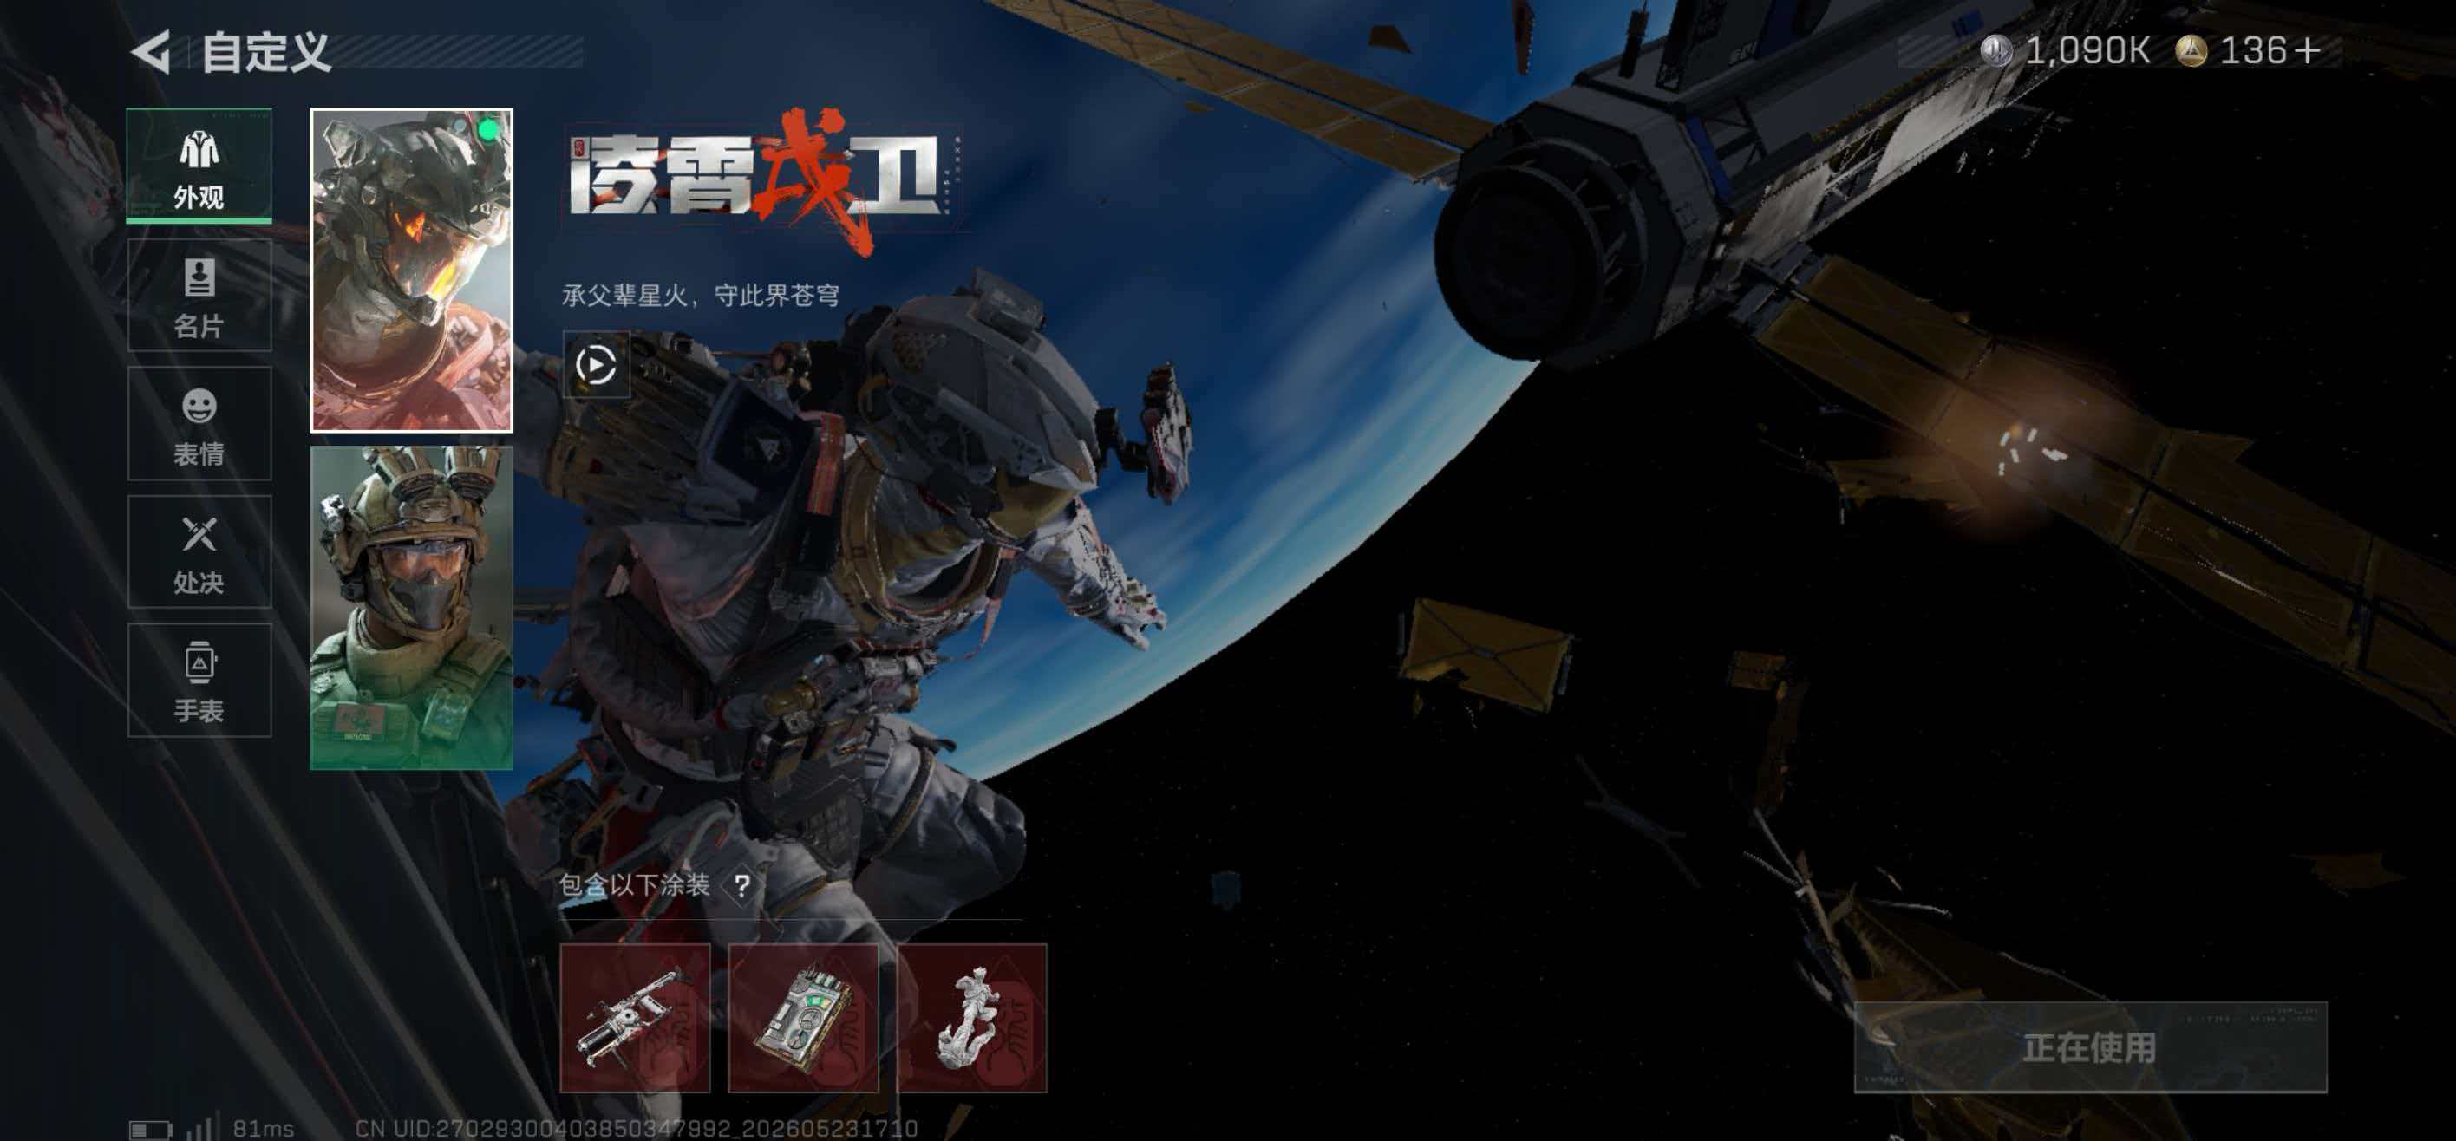View the included device case item
The height and width of the screenshot is (1141, 2456).
(x=804, y=1018)
